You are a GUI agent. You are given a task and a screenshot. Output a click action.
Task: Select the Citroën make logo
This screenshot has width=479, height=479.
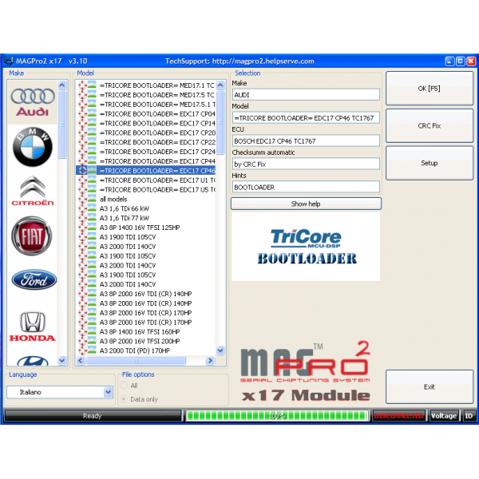pos(33,191)
